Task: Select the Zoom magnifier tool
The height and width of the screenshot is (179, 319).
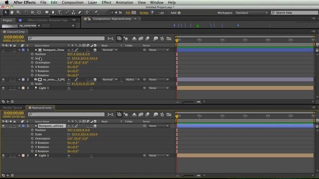Action: click(x=18, y=12)
